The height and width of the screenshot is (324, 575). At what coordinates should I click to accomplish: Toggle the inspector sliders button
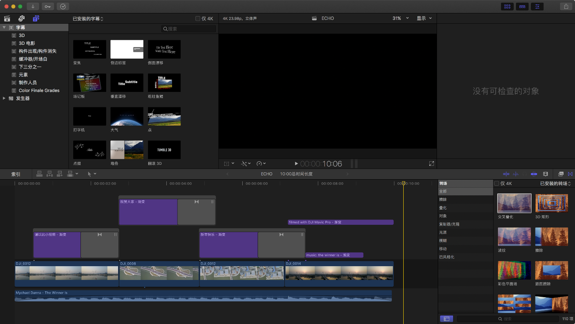click(537, 7)
